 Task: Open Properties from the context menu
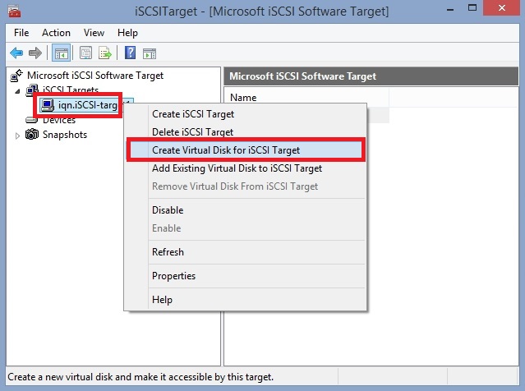point(246,276)
